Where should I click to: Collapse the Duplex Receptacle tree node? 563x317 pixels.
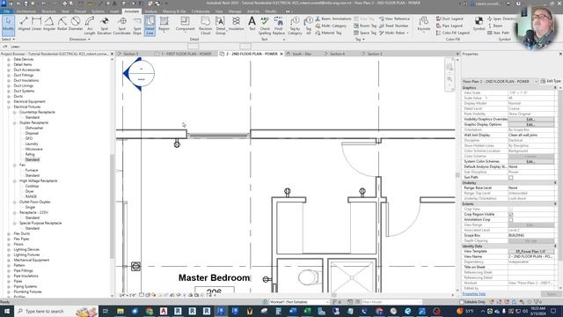15,122
